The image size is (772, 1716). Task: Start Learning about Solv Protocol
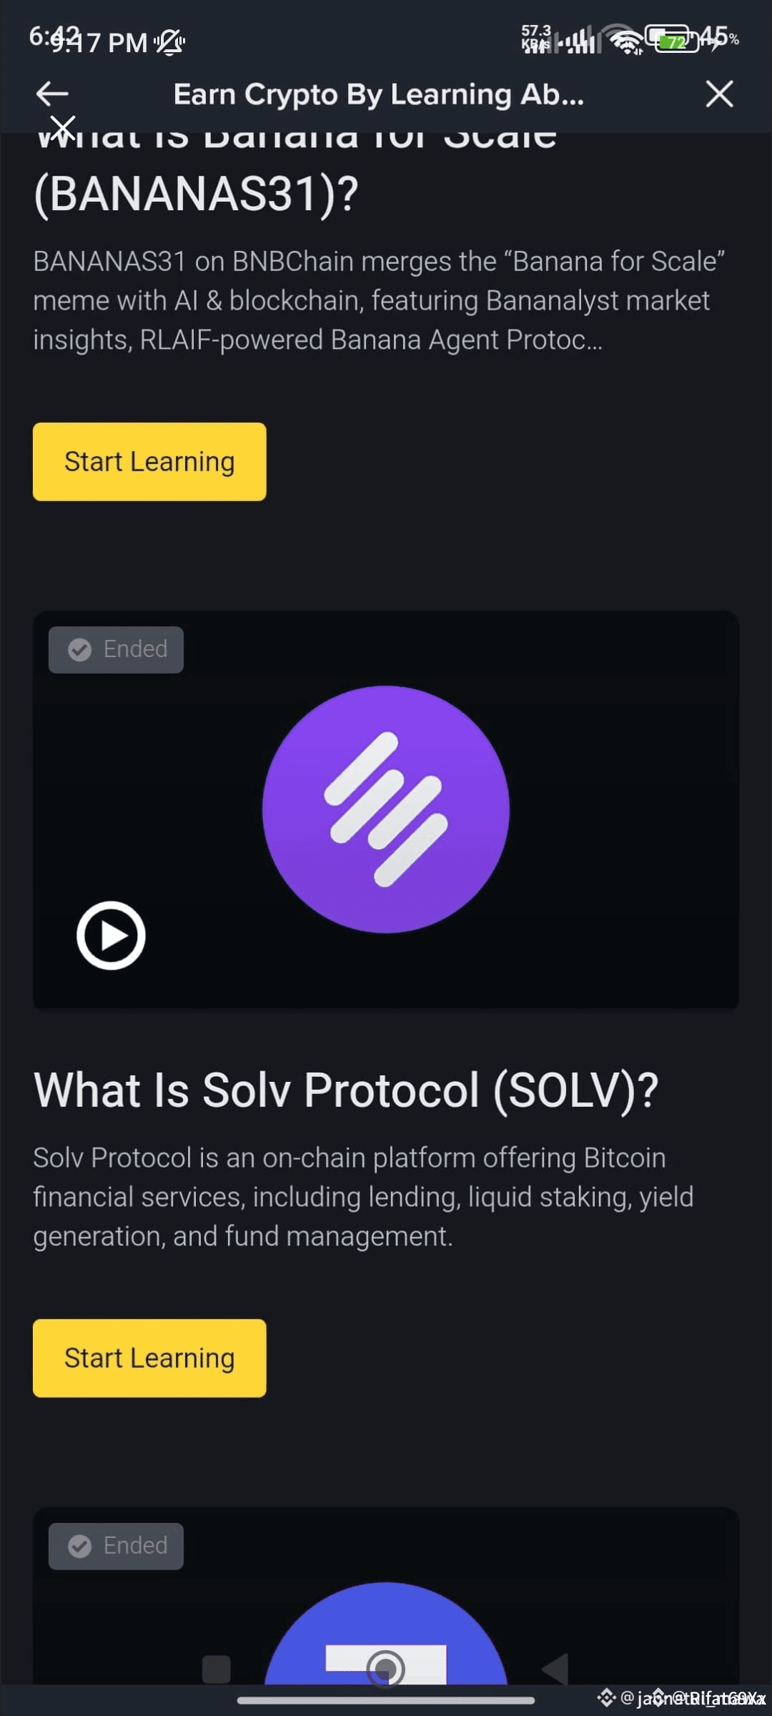149,1357
